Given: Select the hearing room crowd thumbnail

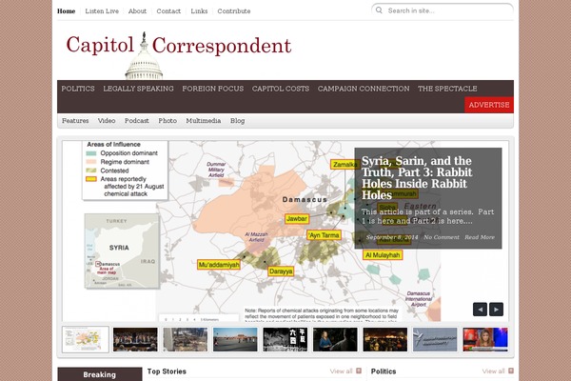Looking at the screenshot, I should point(135,339).
